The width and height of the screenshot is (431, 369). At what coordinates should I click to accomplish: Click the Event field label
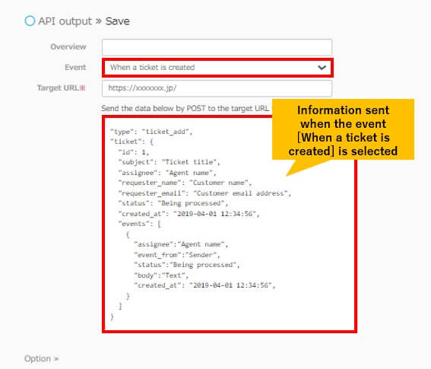coord(75,68)
